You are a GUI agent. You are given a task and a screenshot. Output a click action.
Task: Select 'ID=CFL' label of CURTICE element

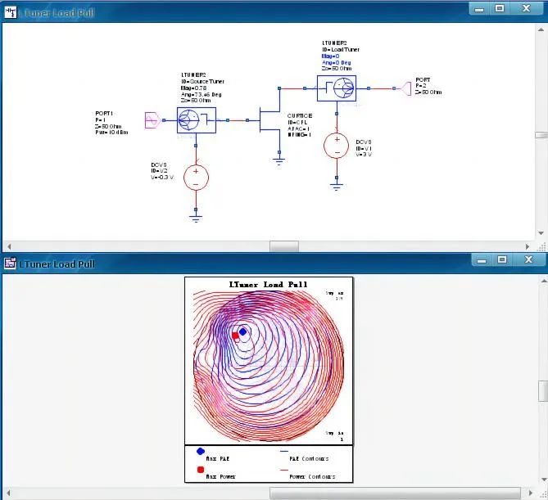click(x=297, y=122)
